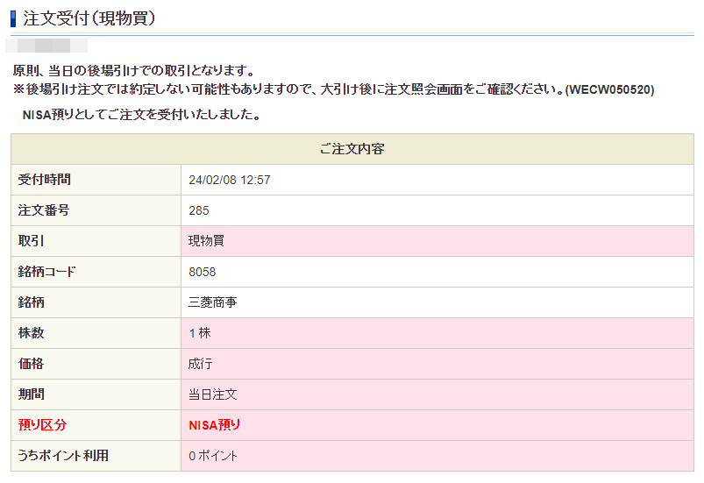Click the red 預り区分 label
The image size is (704, 483).
43,425
